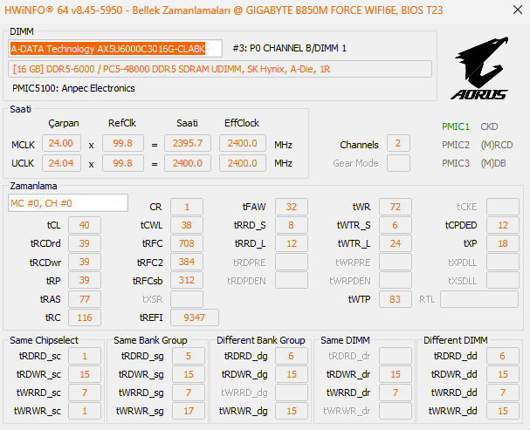Click the tWRWR_dg value 15

coord(292,411)
